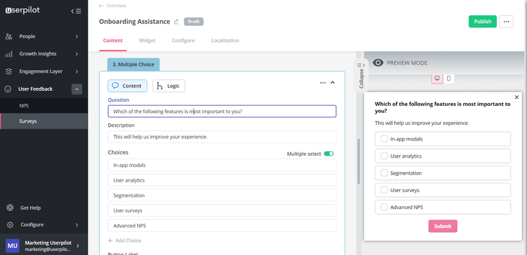
Task: Select the Content sub-tab of the question
Action: (x=127, y=86)
